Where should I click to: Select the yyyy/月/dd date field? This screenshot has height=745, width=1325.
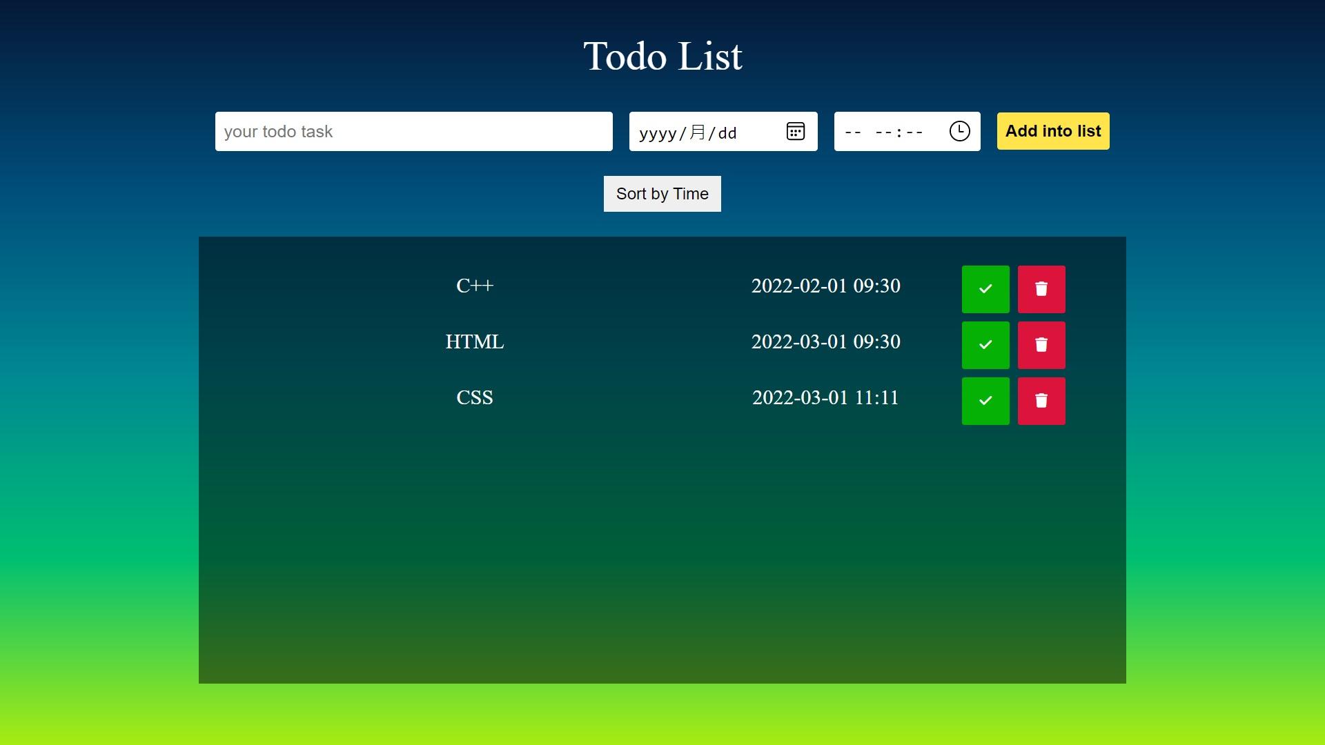click(x=723, y=131)
